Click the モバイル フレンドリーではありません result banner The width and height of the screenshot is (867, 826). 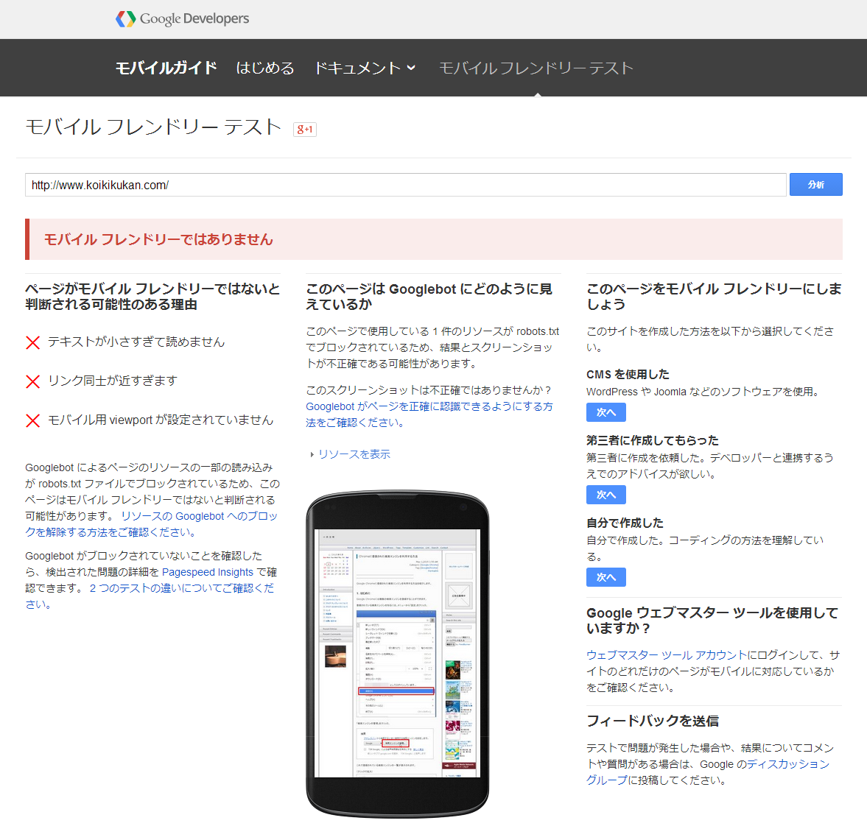pos(433,239)
